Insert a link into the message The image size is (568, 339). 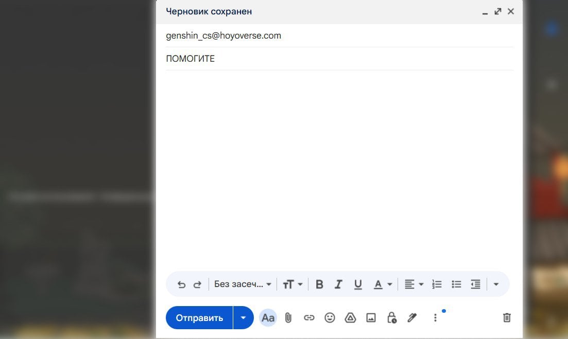pyautogui.click(x=309, y=317)
